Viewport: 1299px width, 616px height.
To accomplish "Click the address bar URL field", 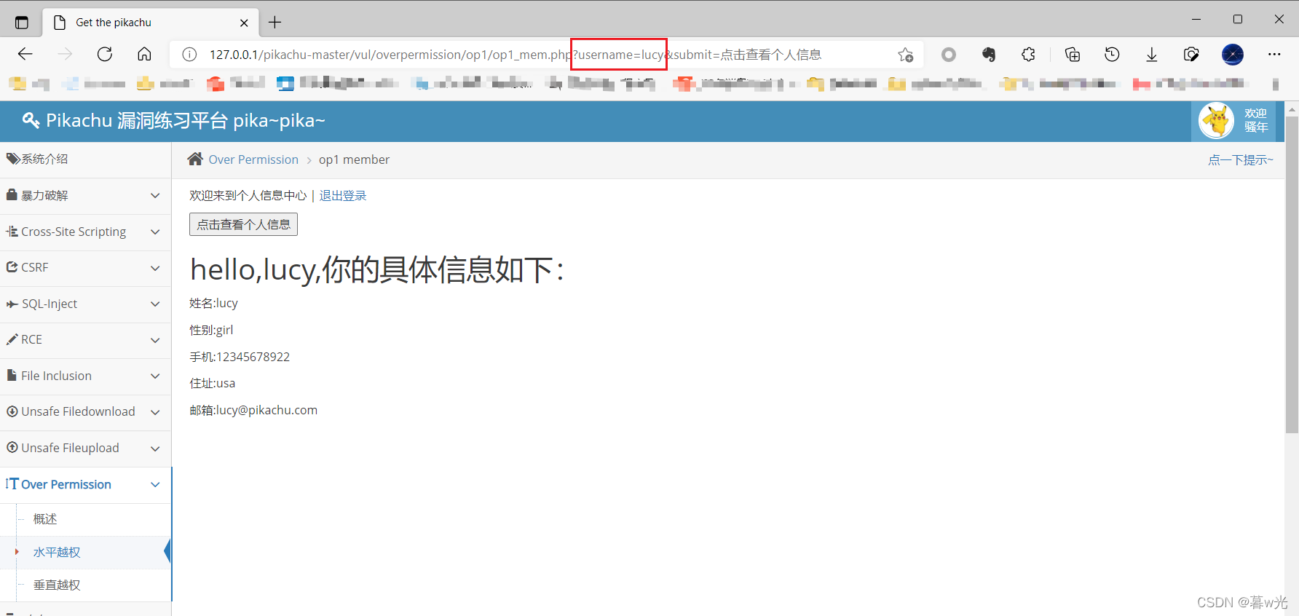I will [546, 55].
